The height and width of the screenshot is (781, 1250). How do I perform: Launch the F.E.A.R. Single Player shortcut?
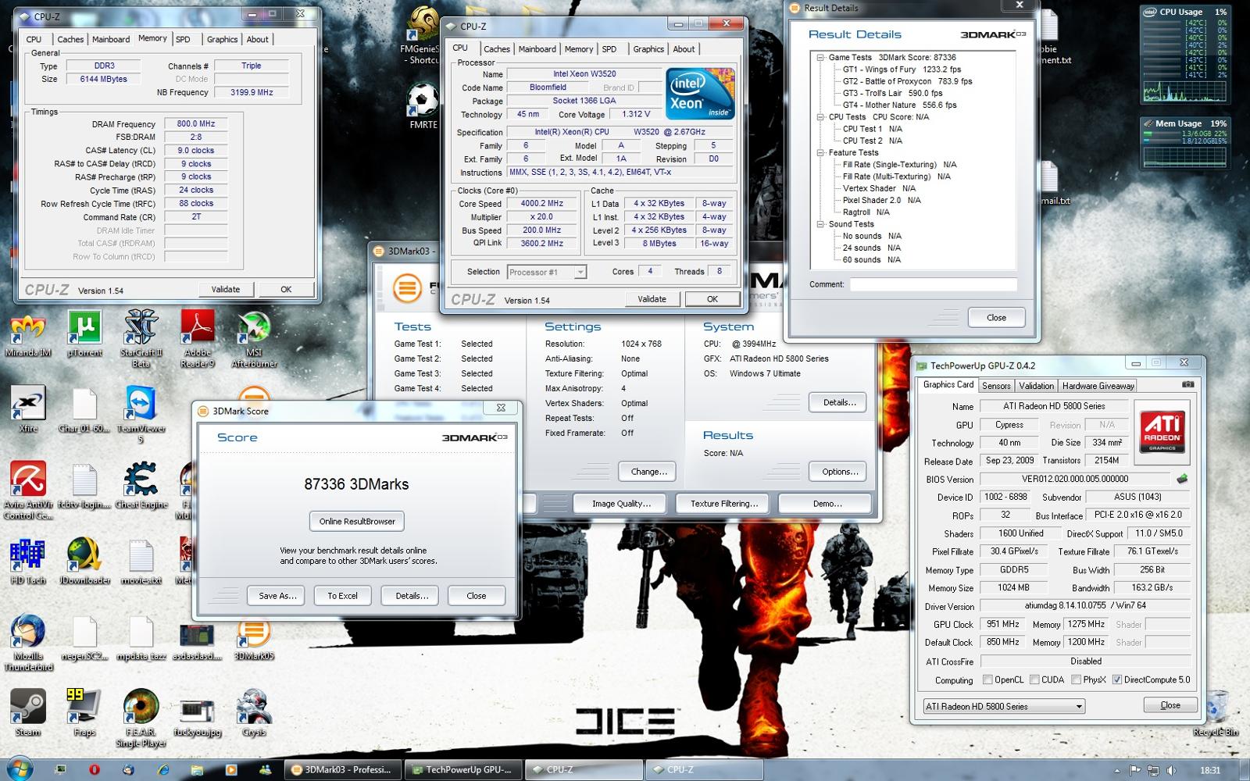pyautogui.click(x=141, y=719)
